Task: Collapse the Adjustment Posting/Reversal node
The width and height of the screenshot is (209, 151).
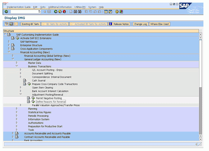Action: click(20, 94)
